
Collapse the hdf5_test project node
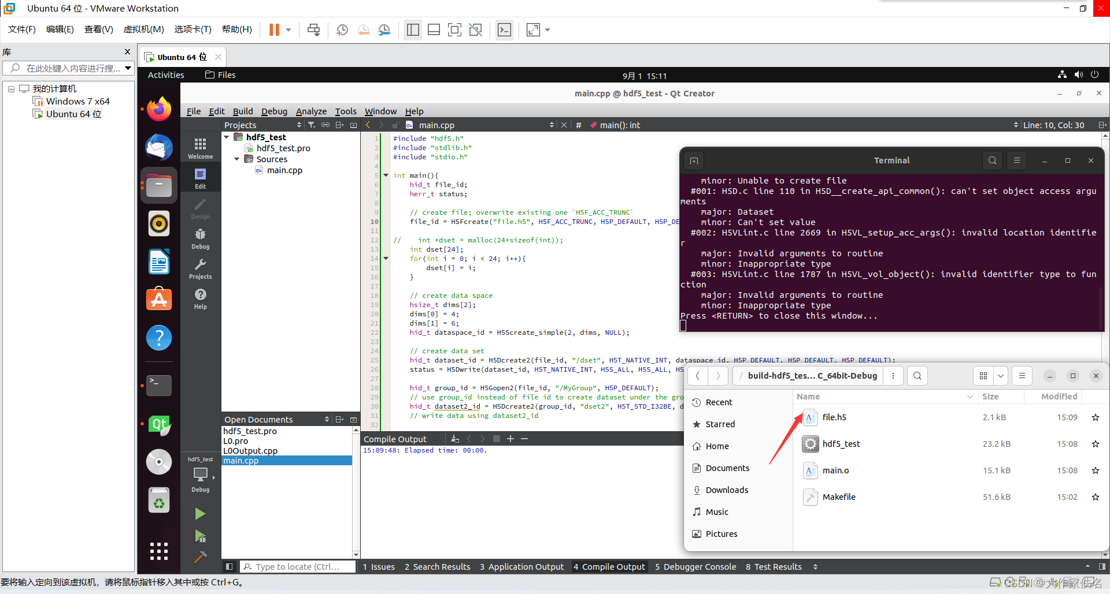(227, 137)
